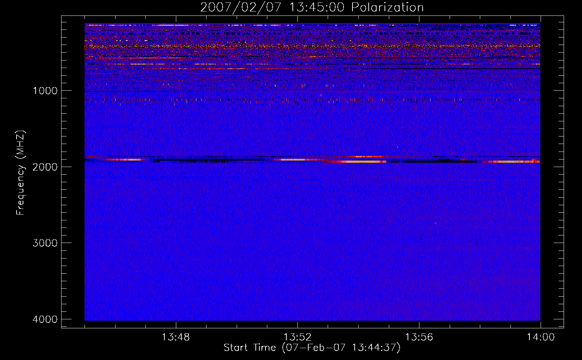Click the 13:48 time tick label

[x=176, y=337]
